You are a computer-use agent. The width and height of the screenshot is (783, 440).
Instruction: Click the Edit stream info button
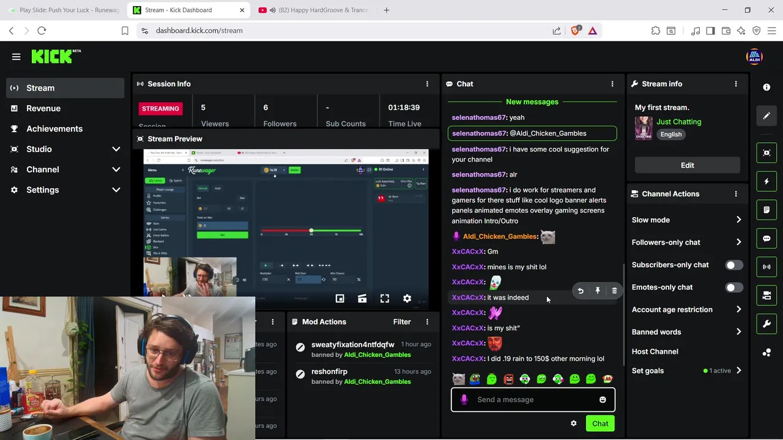688,165
